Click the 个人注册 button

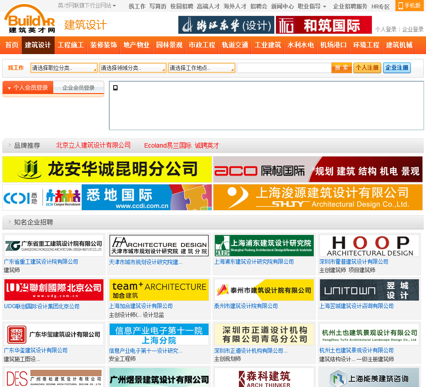click(367, 67)
